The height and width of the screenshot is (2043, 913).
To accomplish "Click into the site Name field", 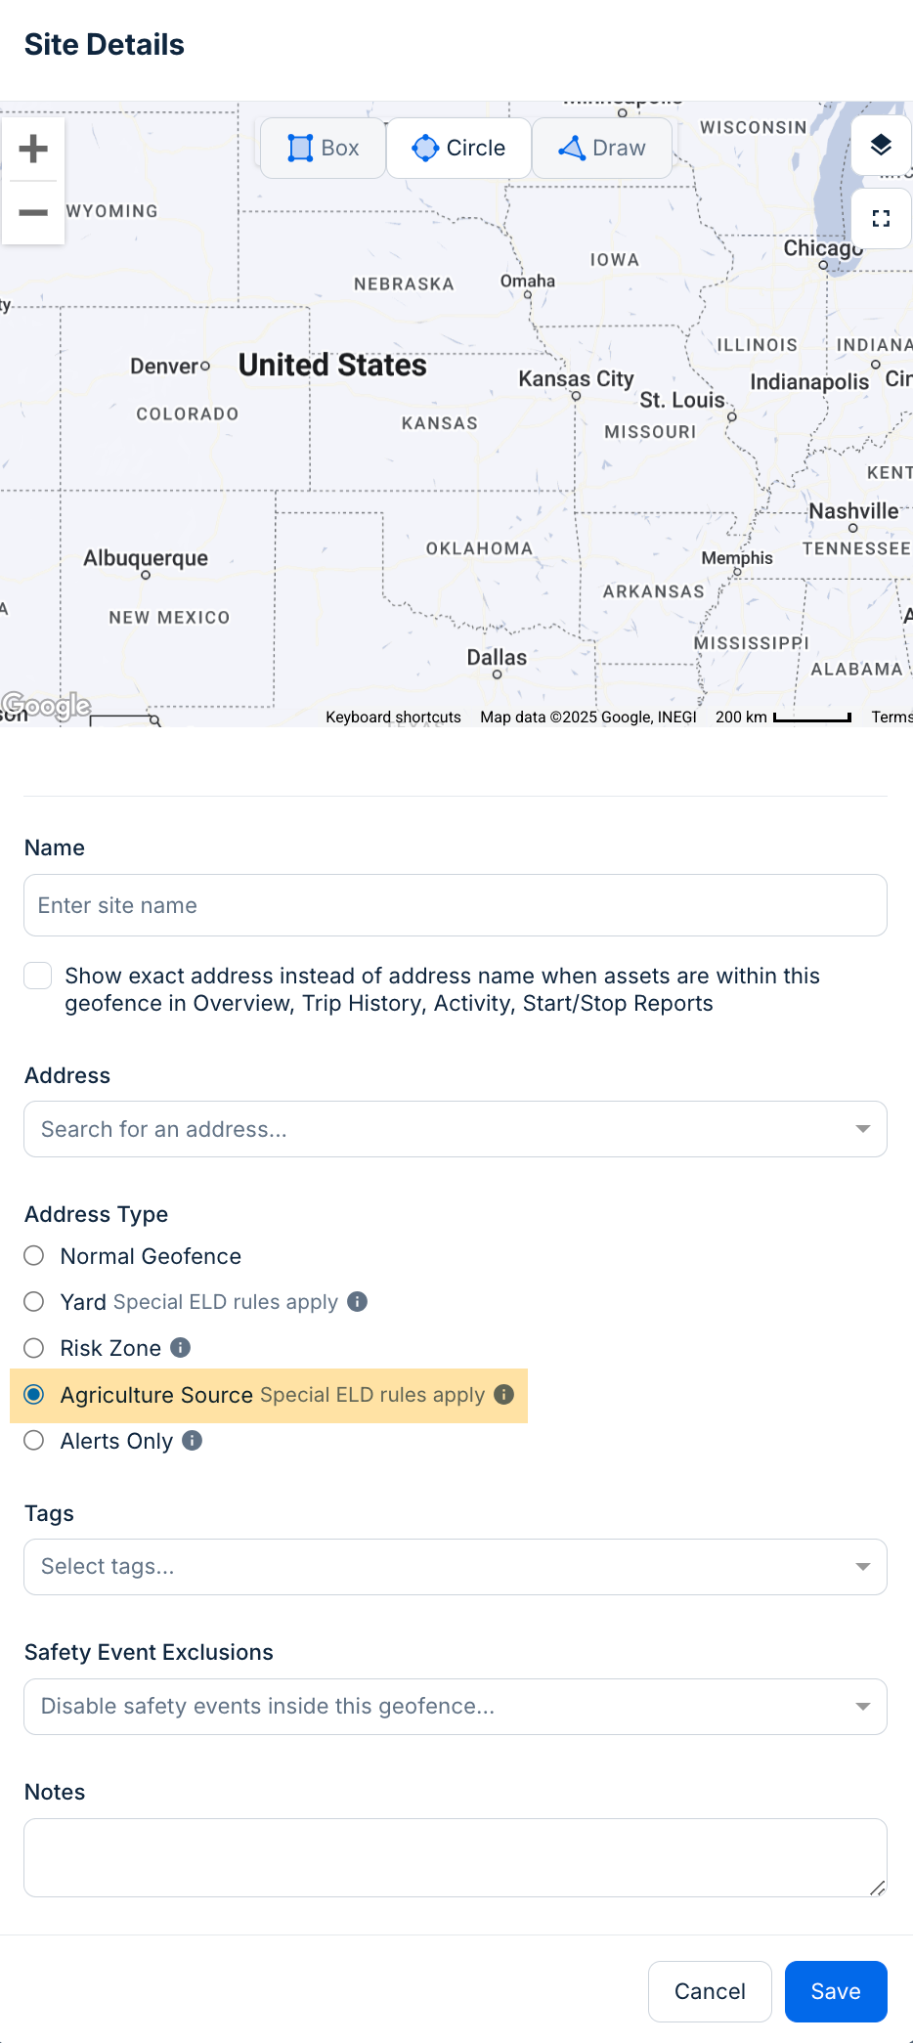I will 456,905.
